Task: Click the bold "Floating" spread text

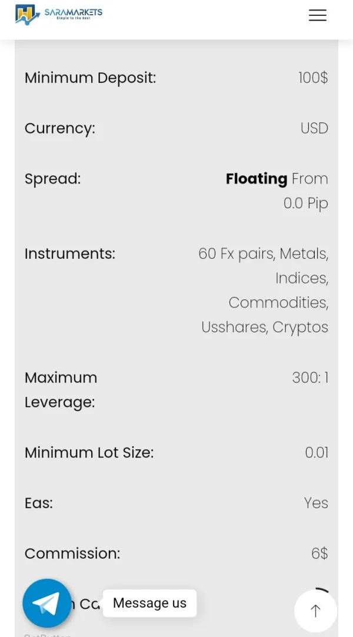Action: [x=257, y=179]
